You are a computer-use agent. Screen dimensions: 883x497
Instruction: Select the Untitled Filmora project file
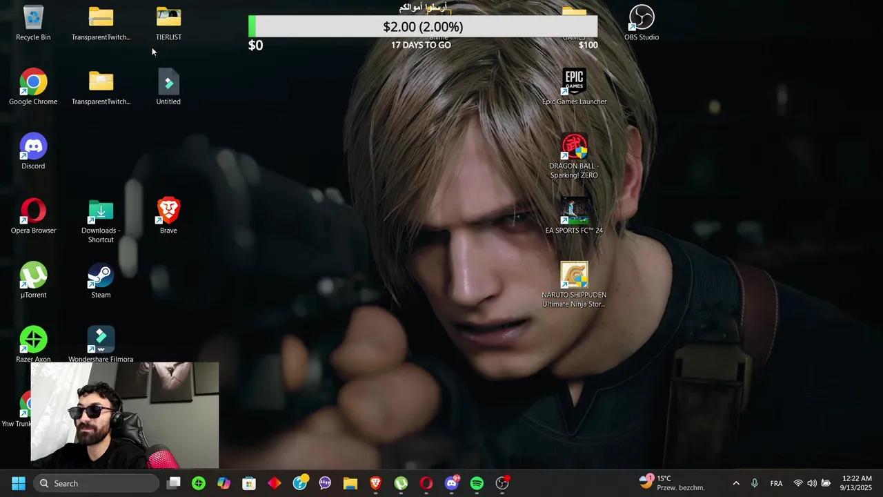coord(168,87)
